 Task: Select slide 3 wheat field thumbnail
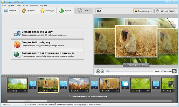(x=79, y=84)
